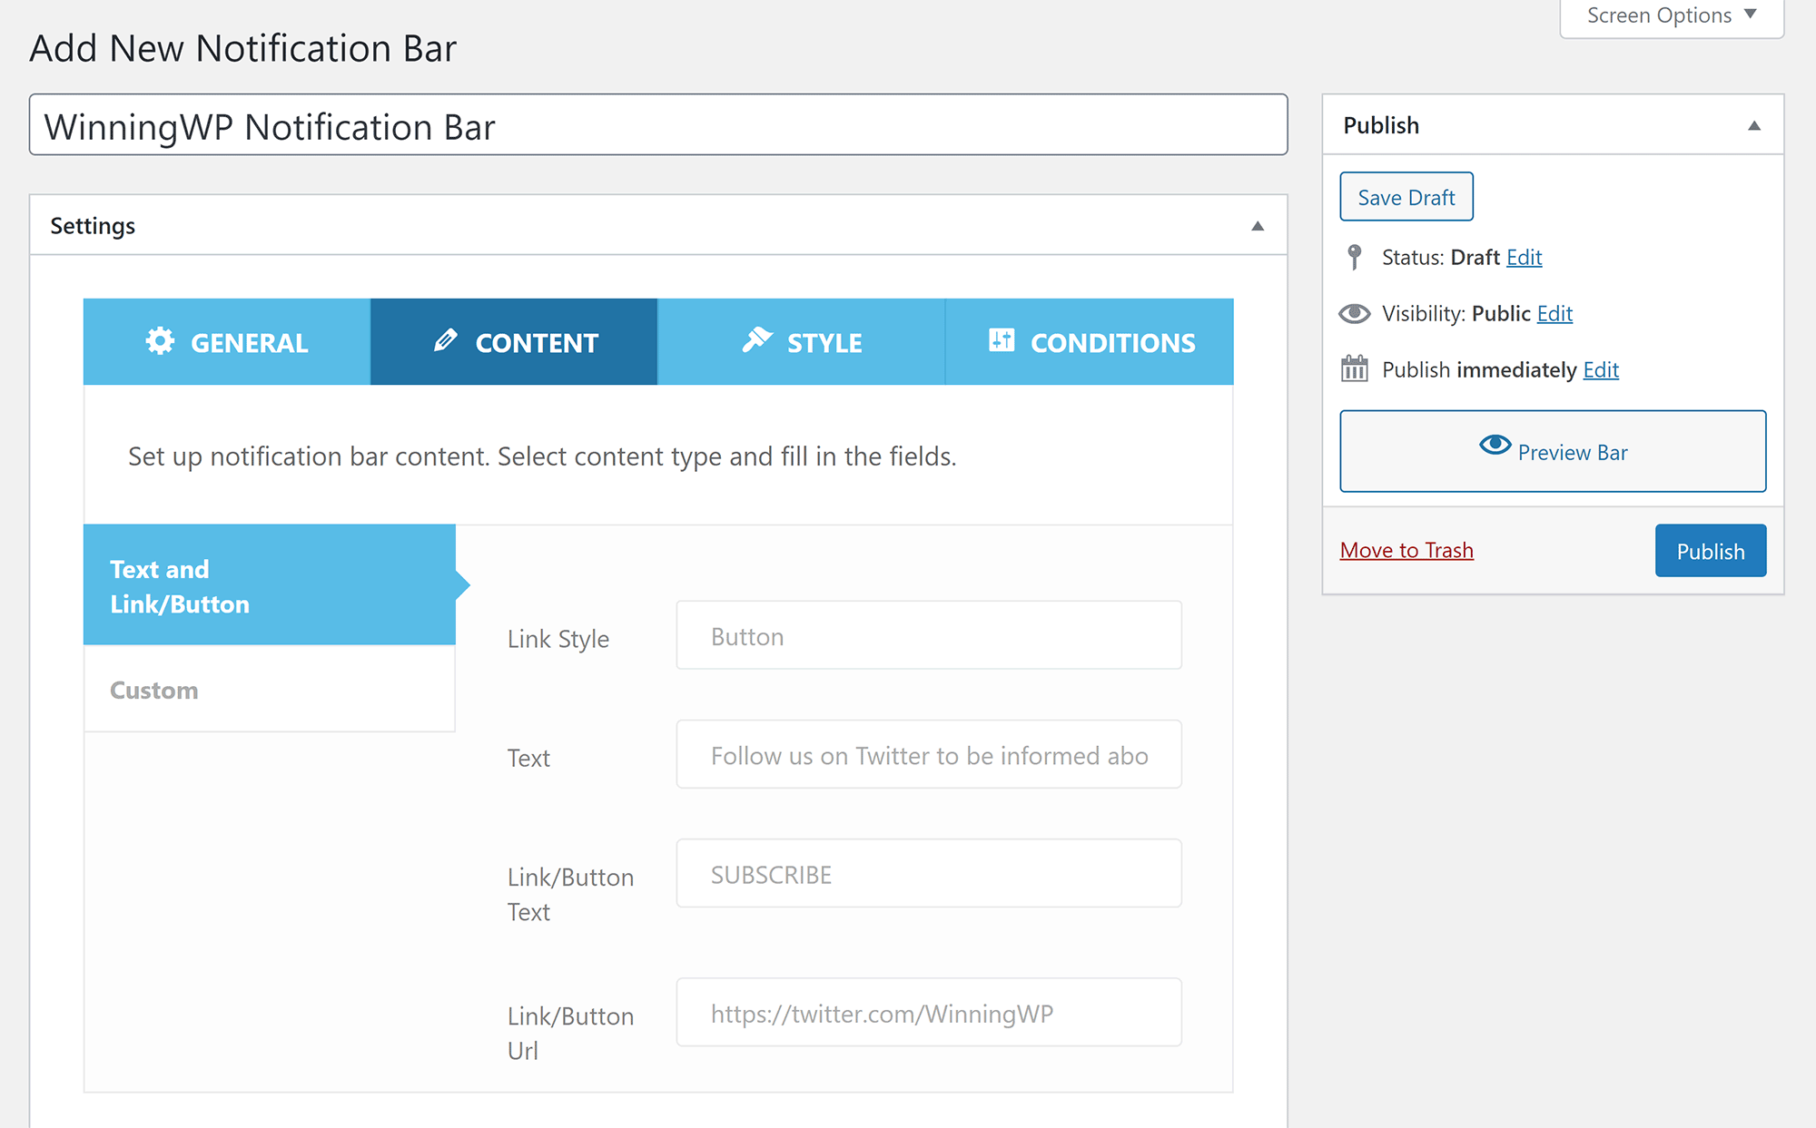1816x1128 pixels.
Task: Click Move to Trash link
Action: coord(1406,548)
